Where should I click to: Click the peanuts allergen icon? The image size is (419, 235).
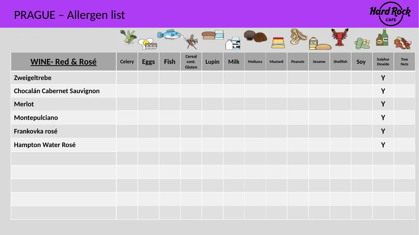pyautogui.click(x=298, y=36)
